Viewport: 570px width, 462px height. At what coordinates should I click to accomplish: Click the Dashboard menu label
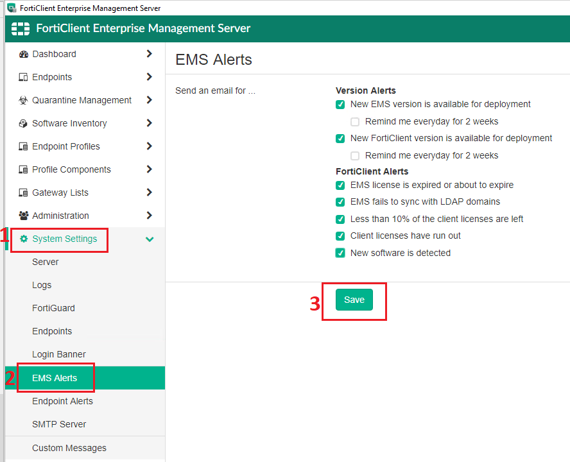point(55,54)
